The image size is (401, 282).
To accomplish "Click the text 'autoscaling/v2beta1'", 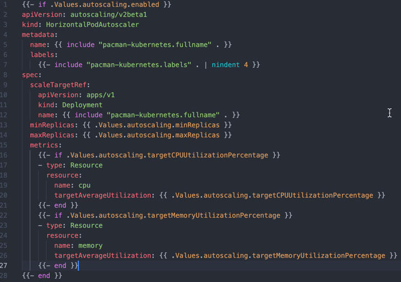I will click(x=108, y=15).
